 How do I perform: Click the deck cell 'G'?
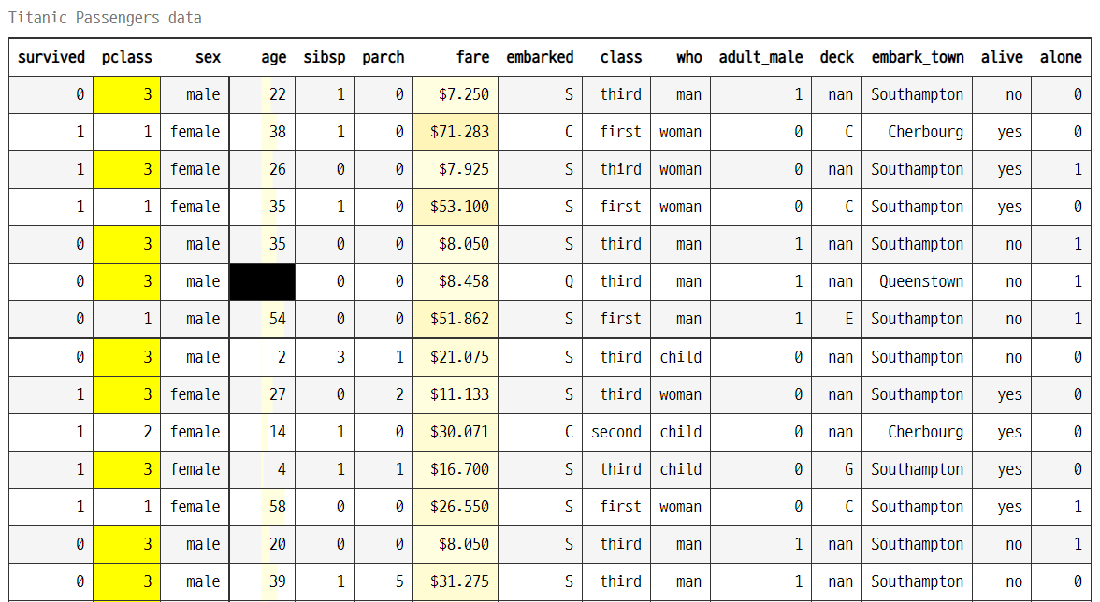point(837,469)
